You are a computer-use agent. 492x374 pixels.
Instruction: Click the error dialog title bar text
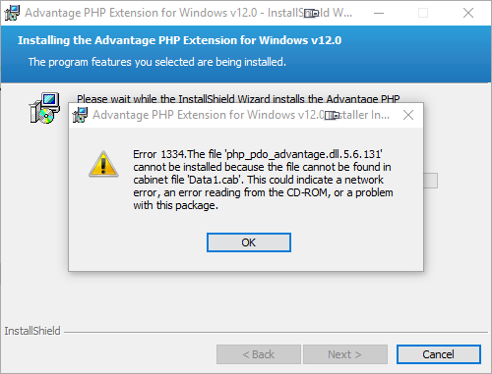pyautogui.click(x=241, y=115)
